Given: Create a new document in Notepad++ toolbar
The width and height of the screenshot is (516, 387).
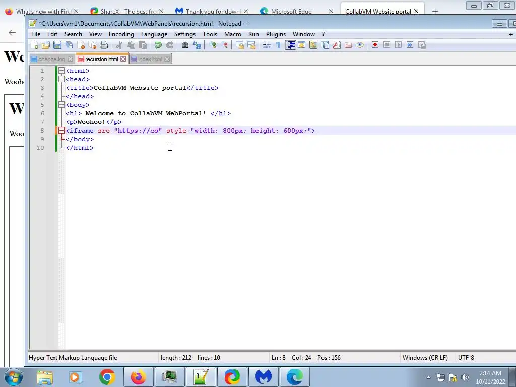Looking at the screenshot, I should pos(34,45).
